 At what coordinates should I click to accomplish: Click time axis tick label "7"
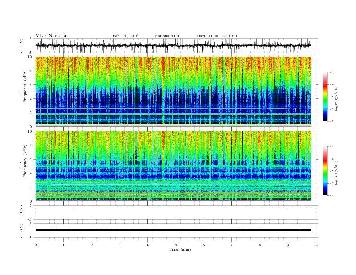232,245
